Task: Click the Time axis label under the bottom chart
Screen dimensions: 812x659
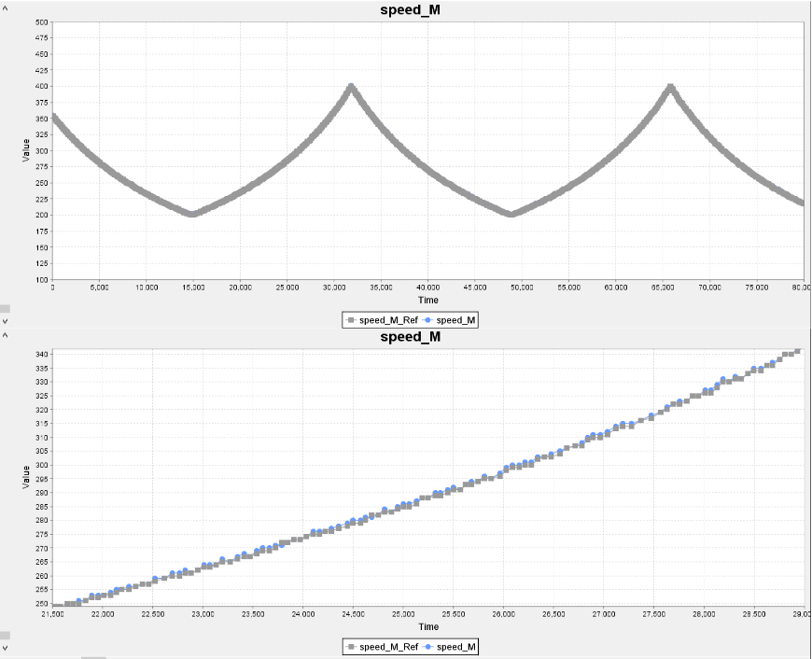Action: [428, 627]
